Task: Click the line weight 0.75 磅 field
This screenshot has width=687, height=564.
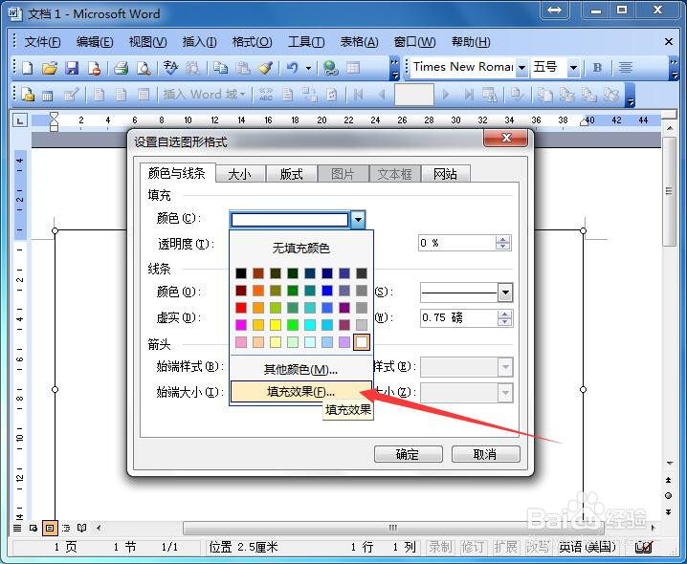Action: coord(459,318)
